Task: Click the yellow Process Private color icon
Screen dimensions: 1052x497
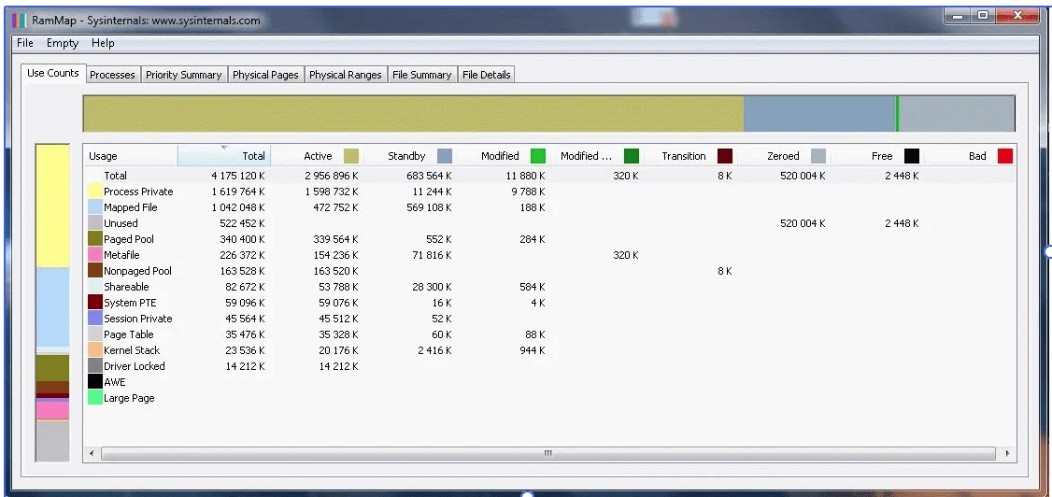Action: (x=94, y=192)
